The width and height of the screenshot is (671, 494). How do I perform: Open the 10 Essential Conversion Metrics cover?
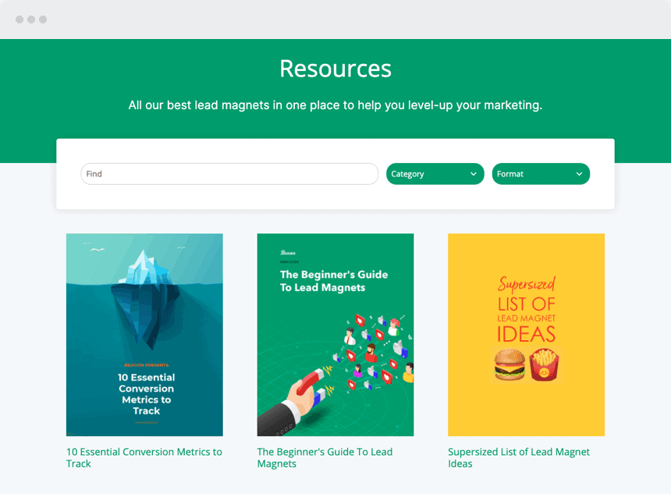pos(144,334)
